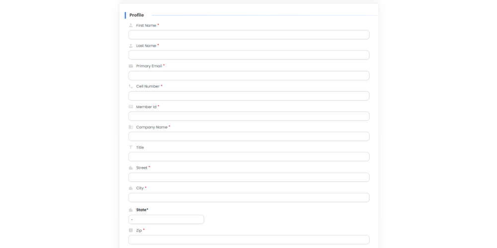Focus the Street address field
The height and width of the screenshot is (248, 497).
(x=248, y=177)
